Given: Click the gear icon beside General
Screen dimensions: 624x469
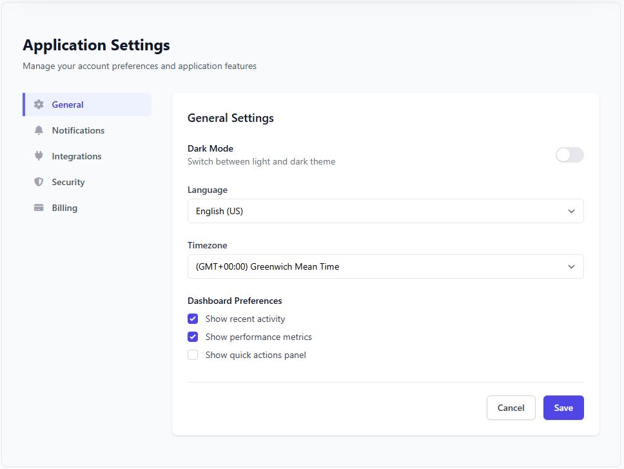Looking at the screenshot, I should point(39,104).
